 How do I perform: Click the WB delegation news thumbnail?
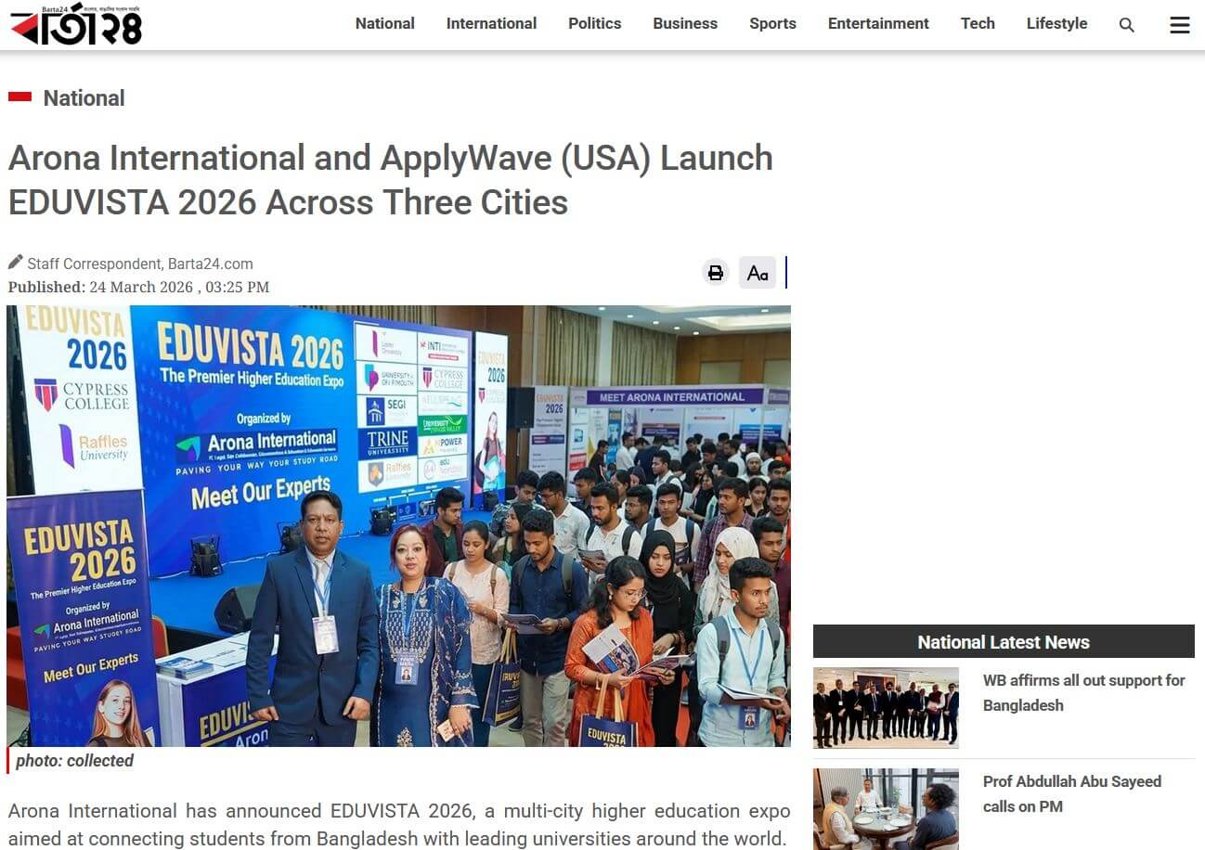[x=886, y=707]
